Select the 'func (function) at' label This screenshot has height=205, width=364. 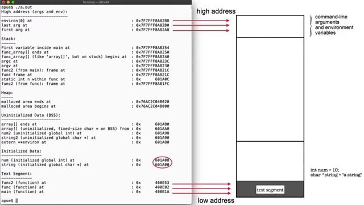[23, 187]
